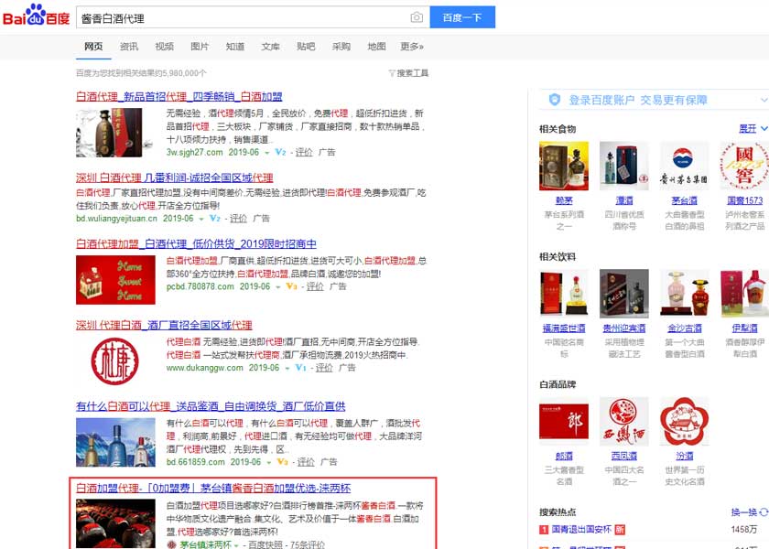The width and height of the screenshot is (769, 549).
Task: Open 国窖1573 image
Action: [x=744, y=166]
